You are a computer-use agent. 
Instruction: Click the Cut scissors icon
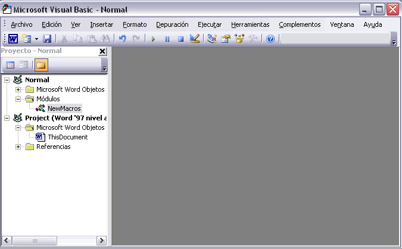click(x=64, y=39)
